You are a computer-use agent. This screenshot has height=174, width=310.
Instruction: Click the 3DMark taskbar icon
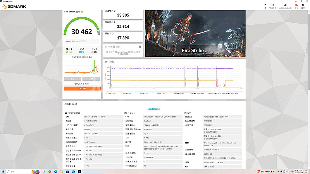[79, 172]
